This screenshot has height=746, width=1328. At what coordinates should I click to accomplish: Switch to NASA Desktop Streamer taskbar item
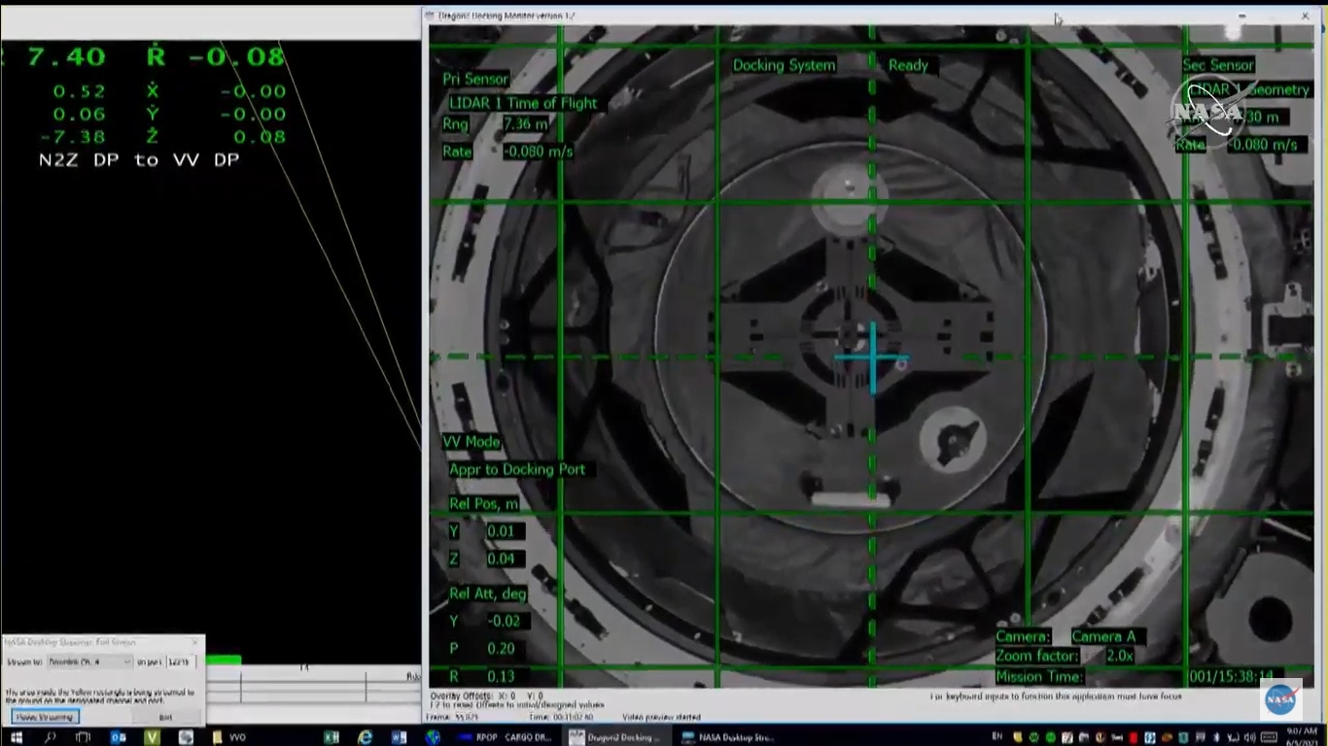[729, 737]
